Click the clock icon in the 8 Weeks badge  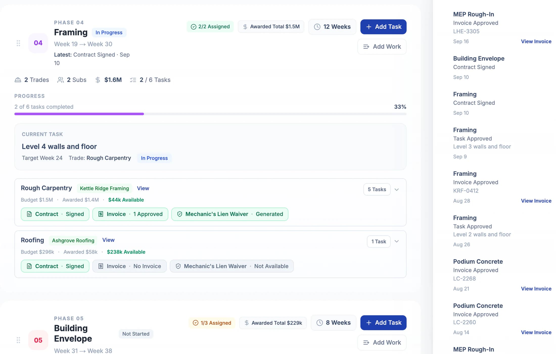click(319, 323)
